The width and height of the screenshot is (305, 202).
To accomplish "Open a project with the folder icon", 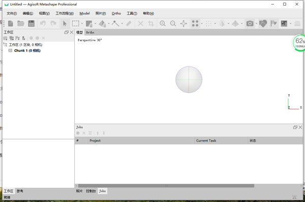I will [x=21, y=23].
